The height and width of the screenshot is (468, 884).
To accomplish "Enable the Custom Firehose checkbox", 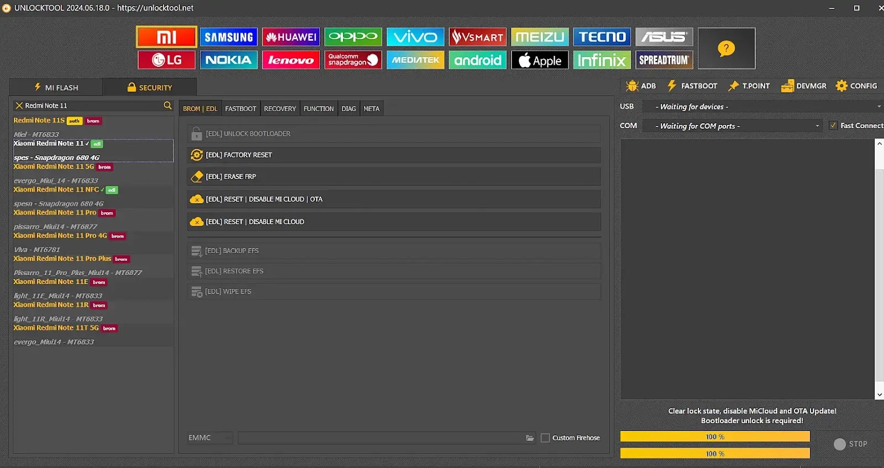I will [545, 438].
